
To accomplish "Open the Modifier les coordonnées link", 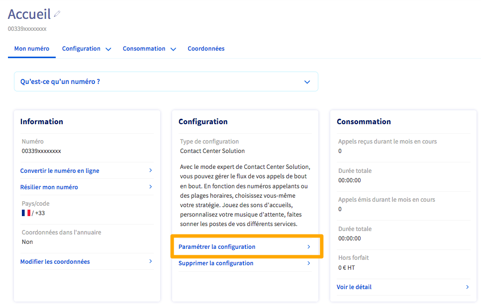I will pyautogui.click(x=55, y=262).
